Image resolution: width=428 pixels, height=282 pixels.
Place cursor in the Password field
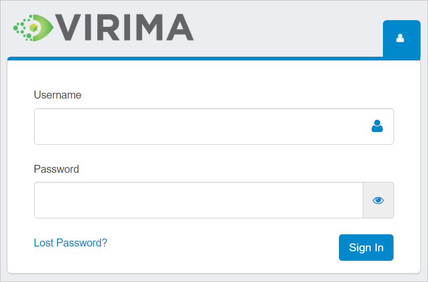[x=198, y=200]
